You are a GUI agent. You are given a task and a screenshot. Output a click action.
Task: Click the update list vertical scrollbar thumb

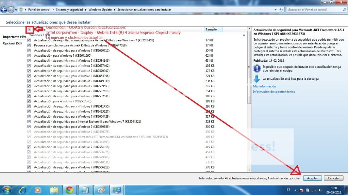pos(249,67)
